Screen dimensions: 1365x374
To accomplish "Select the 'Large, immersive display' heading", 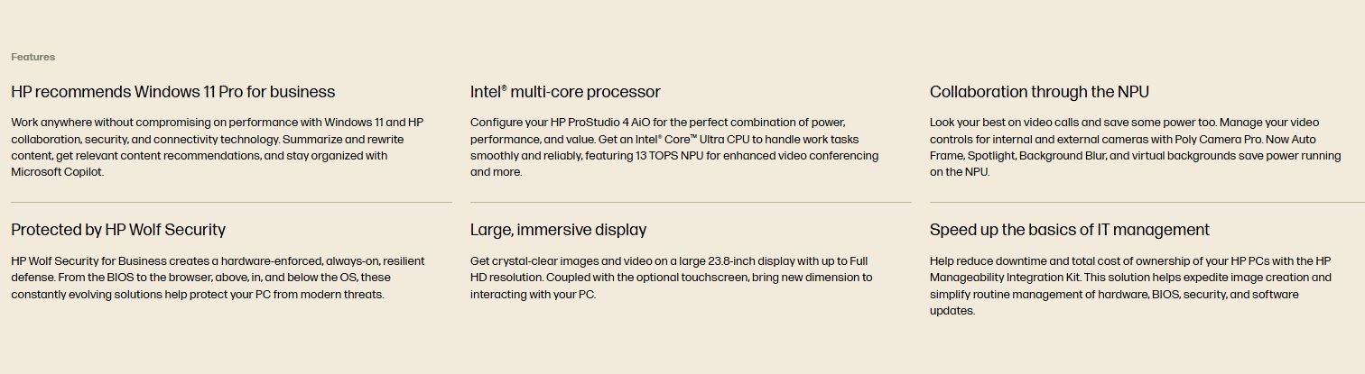I will 558,230.
